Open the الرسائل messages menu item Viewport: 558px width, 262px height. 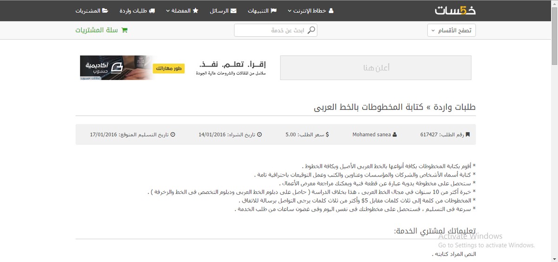click(219, 11)
